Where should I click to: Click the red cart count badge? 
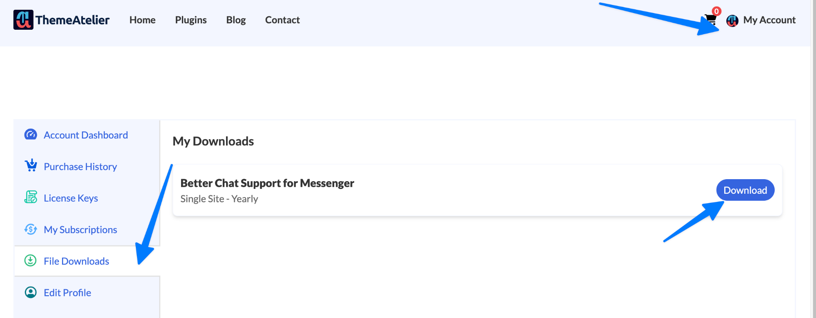click(716, 11)
